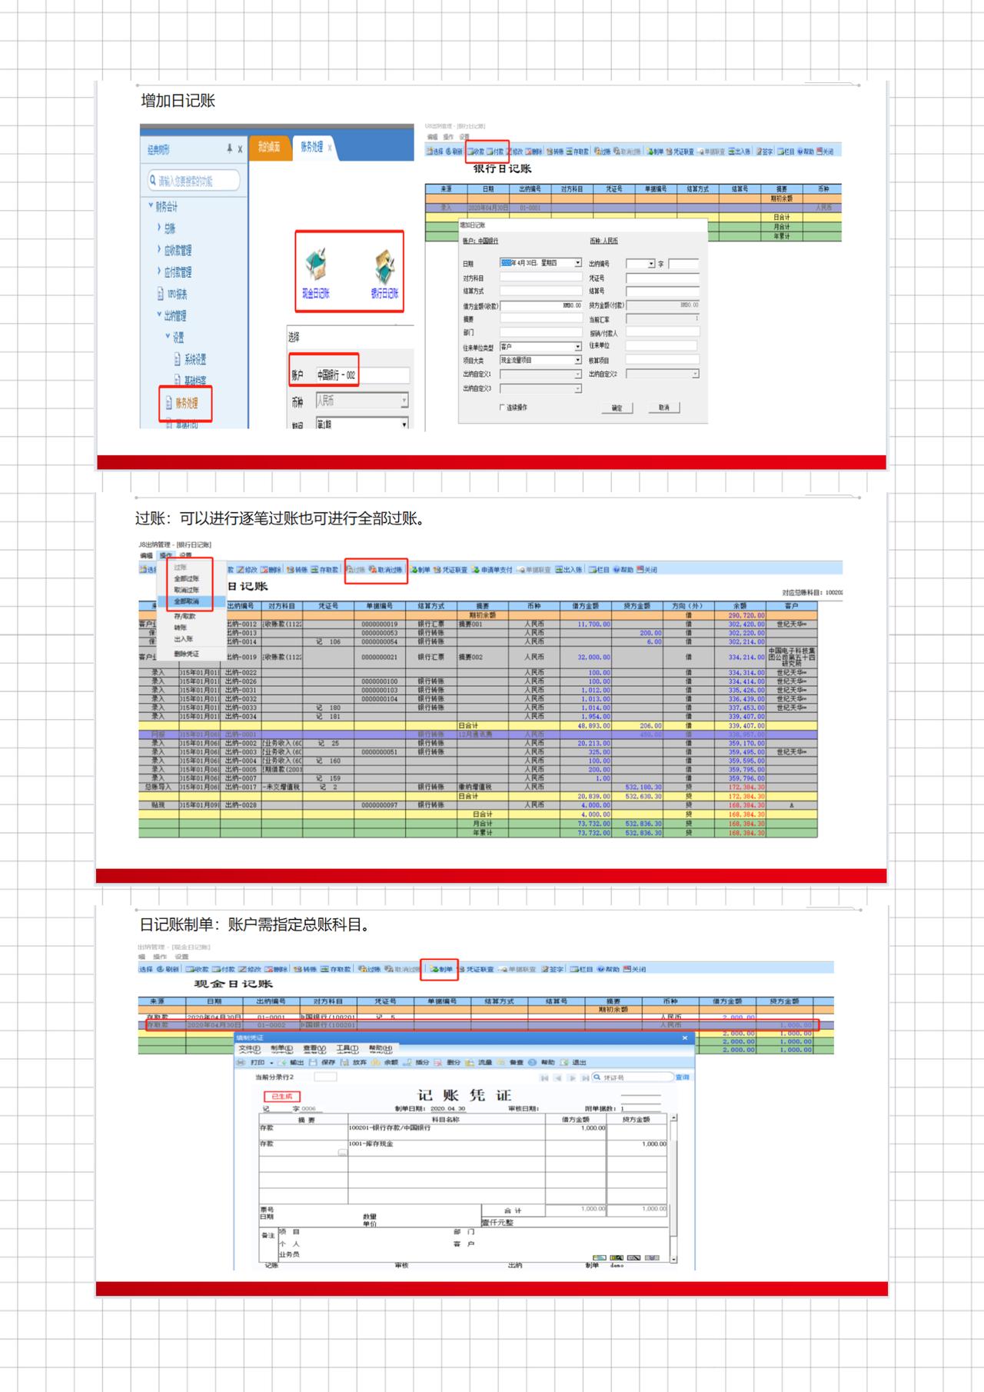Click 栏目 in the cash journal toolbar
Image resolution: width=984 pixels, height=1392 pixels.
580,969
